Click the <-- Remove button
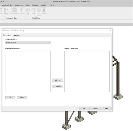 57,87
